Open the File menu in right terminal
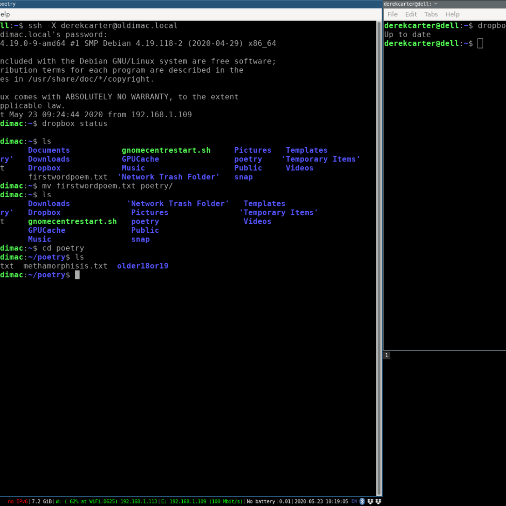 pyautogui.click(x=392, y=14)
